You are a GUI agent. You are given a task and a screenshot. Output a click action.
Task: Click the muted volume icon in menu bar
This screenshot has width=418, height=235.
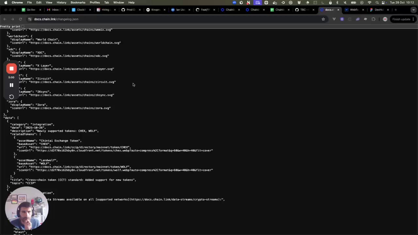point(345,2)
